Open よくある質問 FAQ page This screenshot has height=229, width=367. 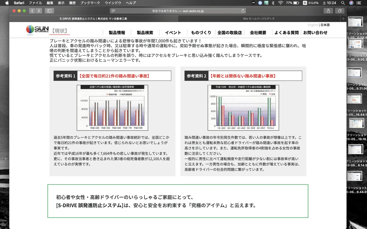287,33
